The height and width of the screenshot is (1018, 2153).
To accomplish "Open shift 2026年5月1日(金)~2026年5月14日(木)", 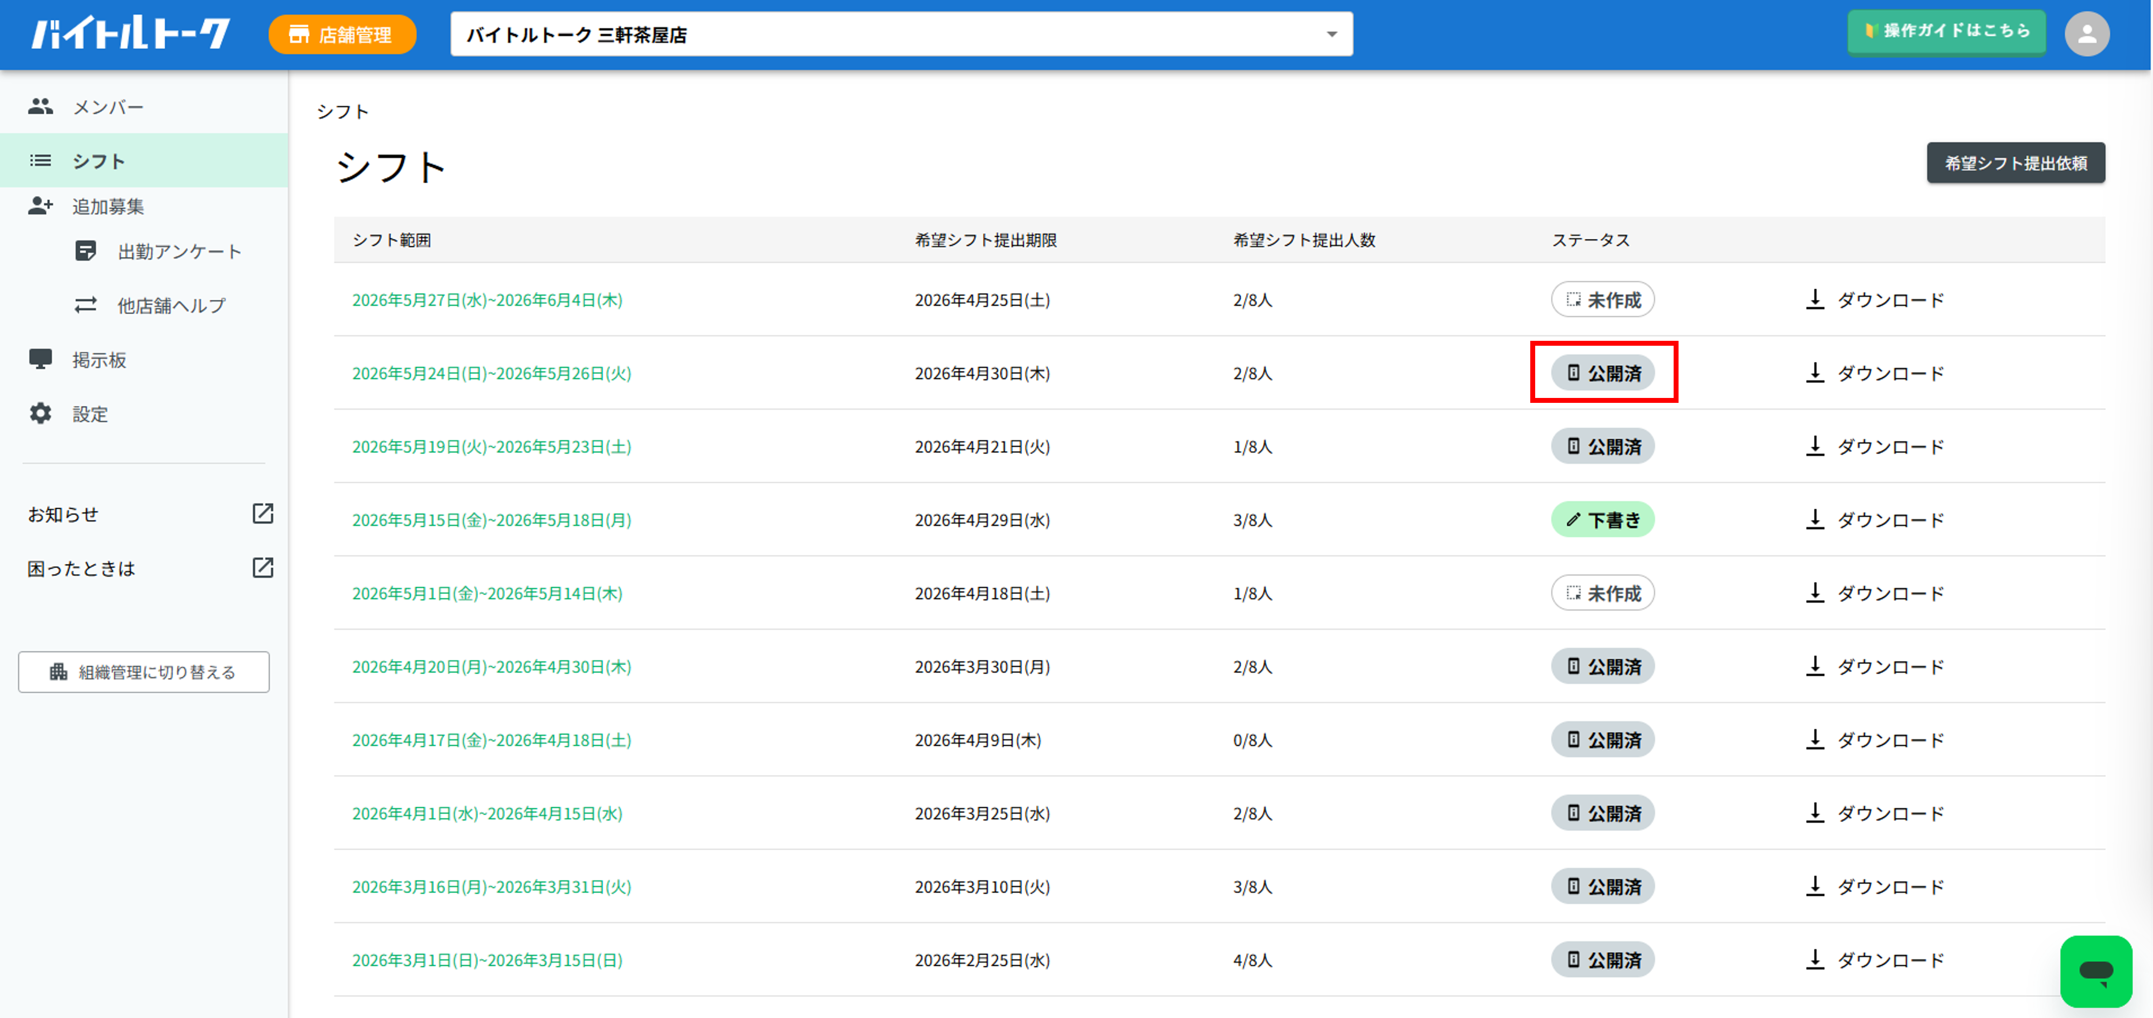I will pos(487,593).
